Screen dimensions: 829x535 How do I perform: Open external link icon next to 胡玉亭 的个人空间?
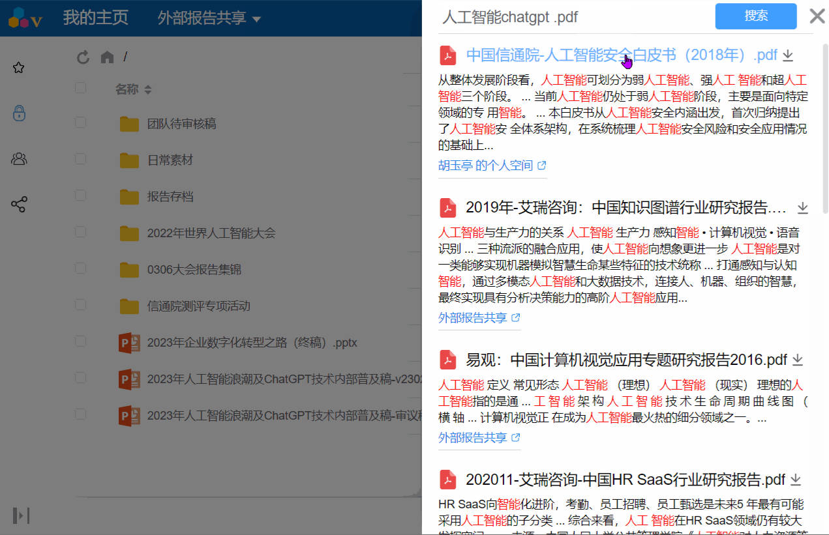click(x=541, y=166)
